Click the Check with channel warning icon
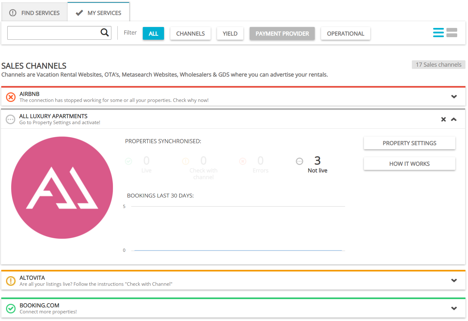 pyautogui.click(x=186, y=161)
